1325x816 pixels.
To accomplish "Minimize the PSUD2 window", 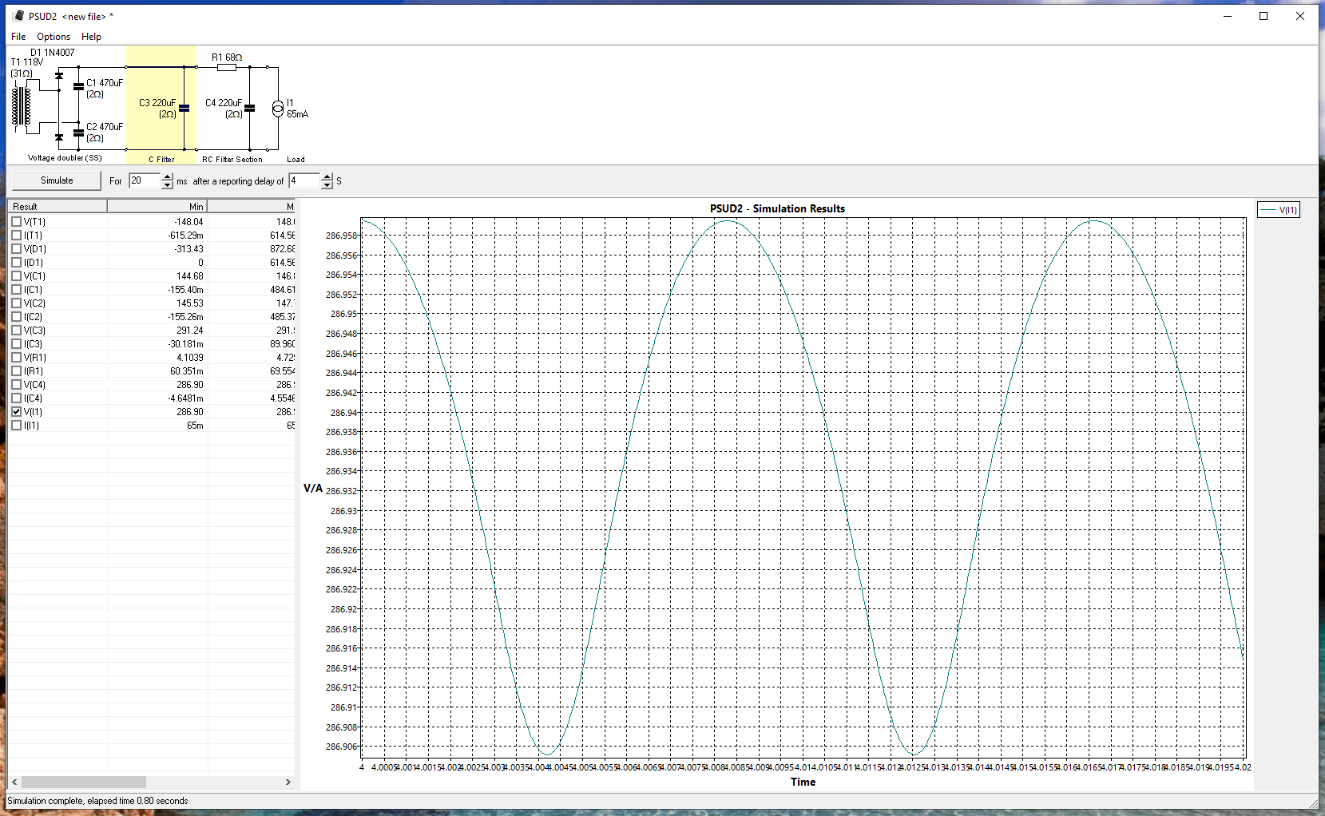I will (1228, 16).
